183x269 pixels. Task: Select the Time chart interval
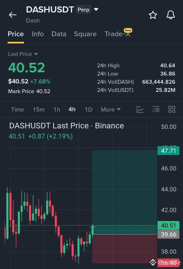coord(18,109)
